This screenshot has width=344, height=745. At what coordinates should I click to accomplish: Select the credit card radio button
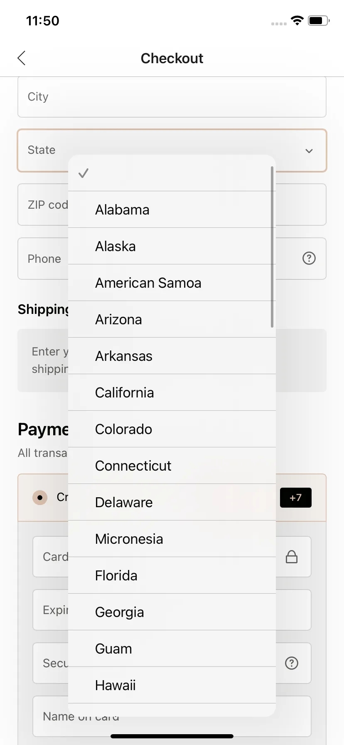coord(40,497)
